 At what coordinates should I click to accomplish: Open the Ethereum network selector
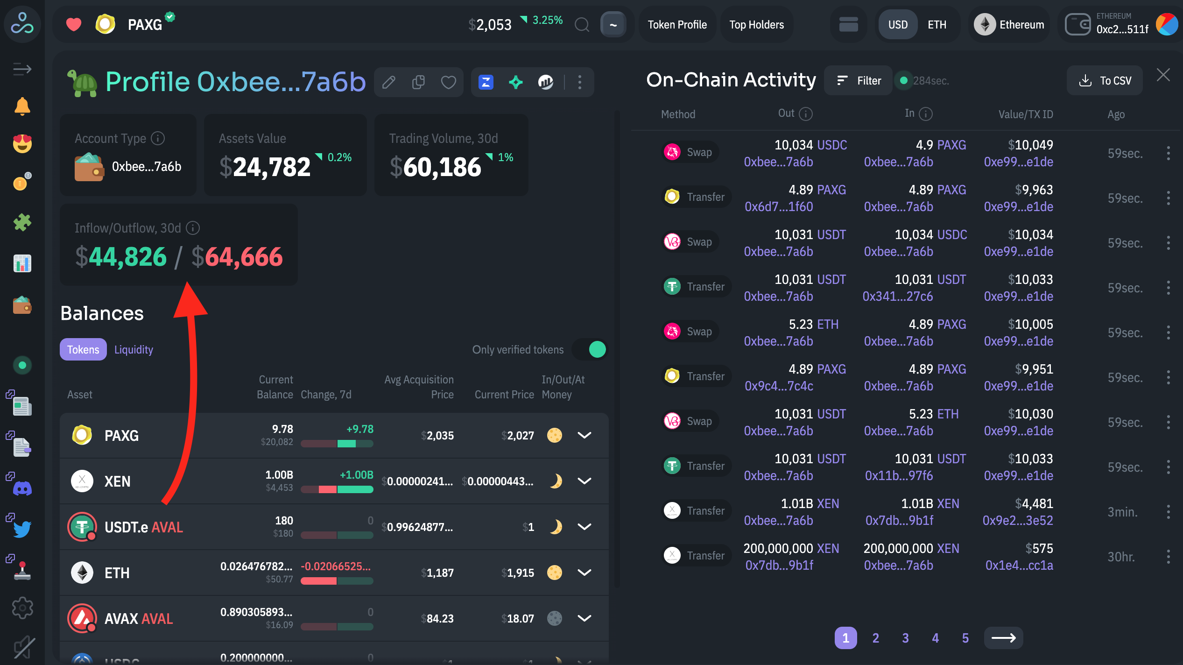coord(1009,25)
